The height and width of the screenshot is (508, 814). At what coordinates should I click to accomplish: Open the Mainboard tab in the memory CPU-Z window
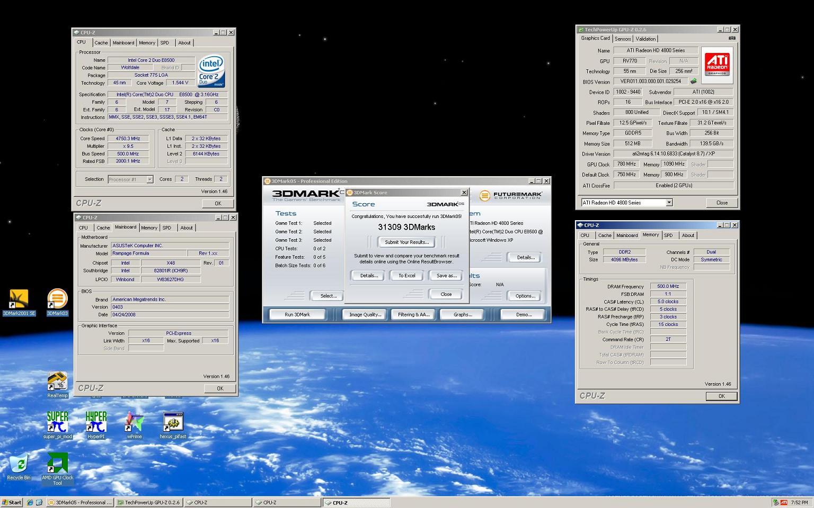point(627,235)
